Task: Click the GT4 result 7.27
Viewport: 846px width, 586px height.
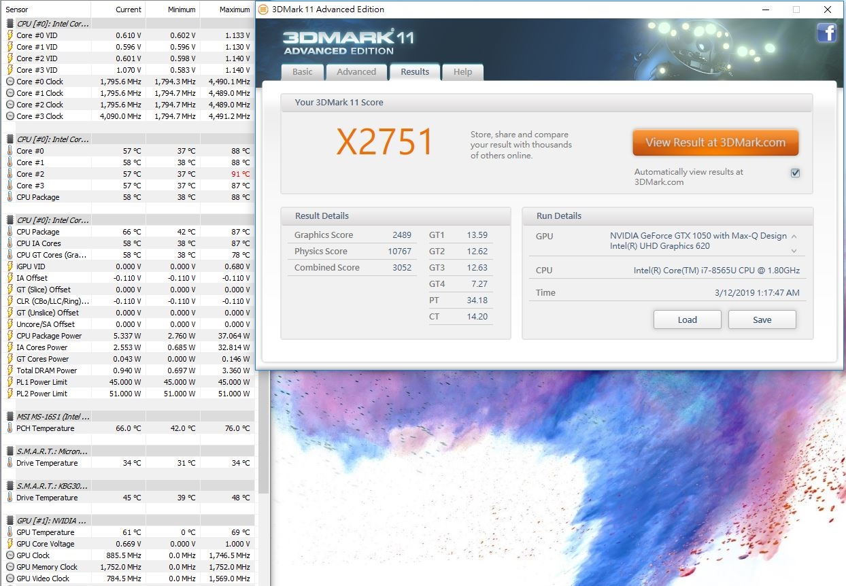Action: pos(479,284)
